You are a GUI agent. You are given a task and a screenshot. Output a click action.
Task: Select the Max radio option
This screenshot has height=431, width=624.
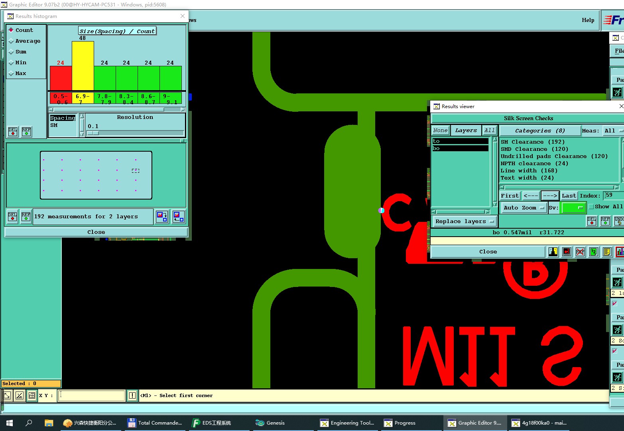tap(18, 73)
